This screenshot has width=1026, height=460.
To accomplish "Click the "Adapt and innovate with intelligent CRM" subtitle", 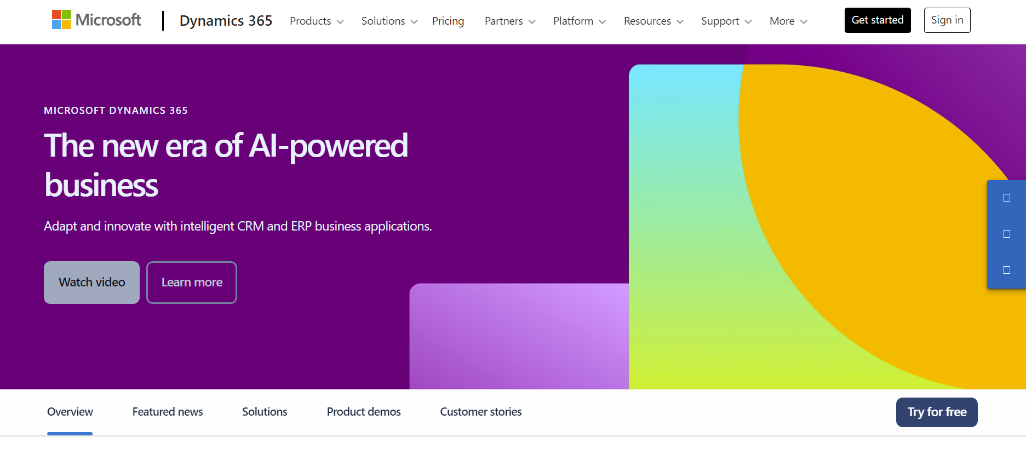I will [238, 226].
